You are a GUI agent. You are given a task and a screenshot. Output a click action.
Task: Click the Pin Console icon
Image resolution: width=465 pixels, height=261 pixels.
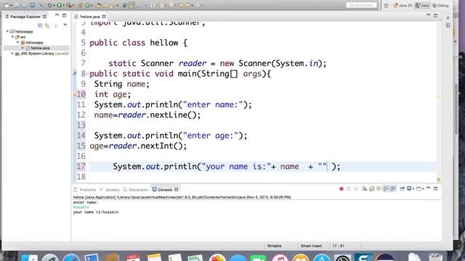[x=402, y=188]
